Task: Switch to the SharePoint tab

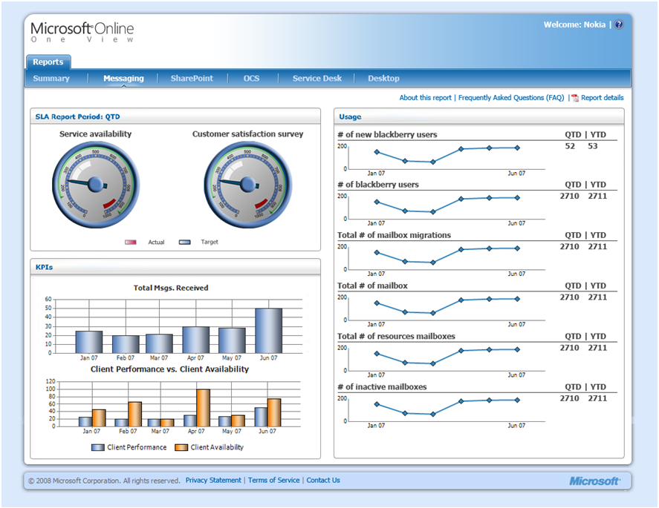Action: (x=192, y=79)
